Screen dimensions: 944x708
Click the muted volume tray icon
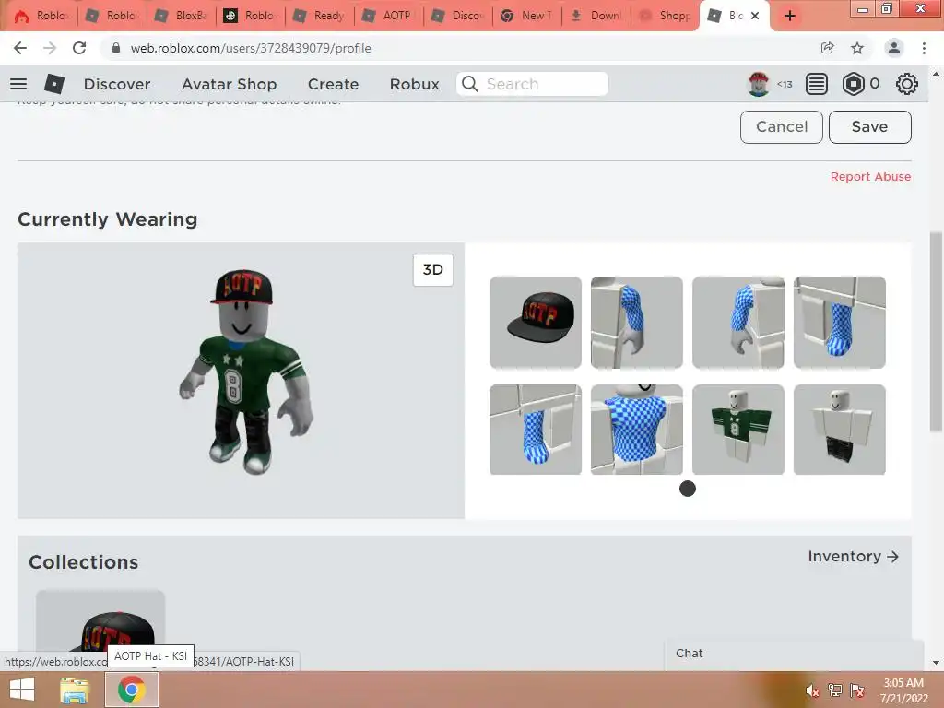click(x=812, y=690)
